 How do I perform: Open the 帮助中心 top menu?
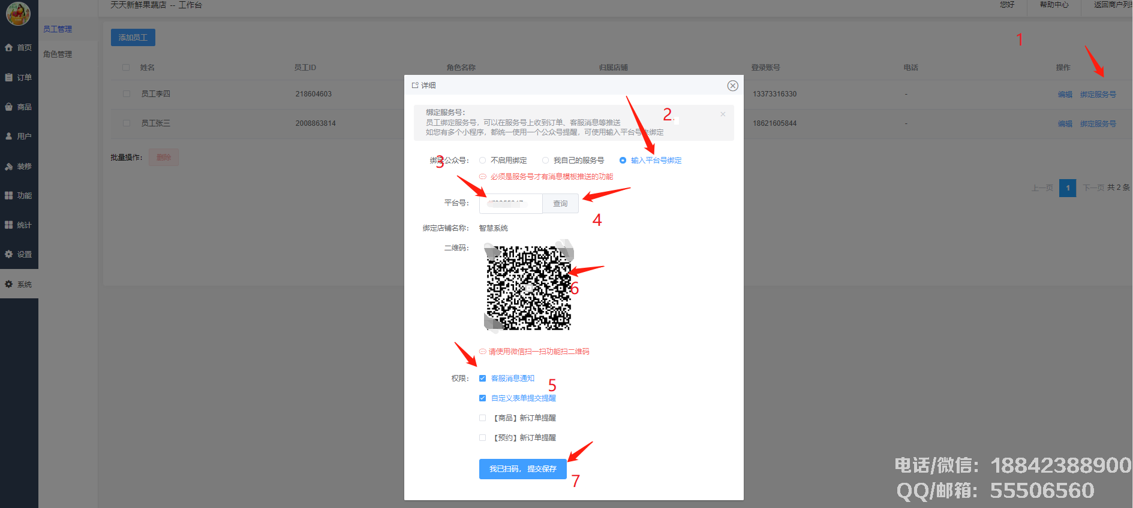pos(1054,5)
